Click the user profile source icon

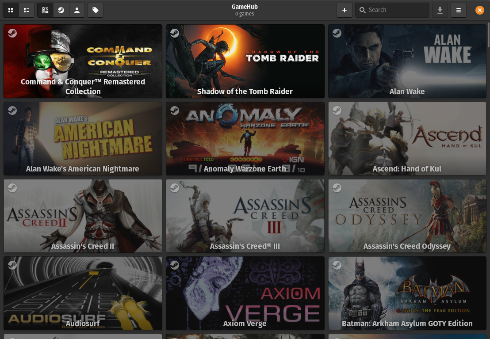tap(77, 10)
